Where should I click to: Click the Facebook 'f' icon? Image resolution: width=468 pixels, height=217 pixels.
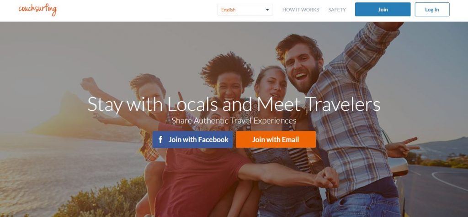[x=160, y=139]
